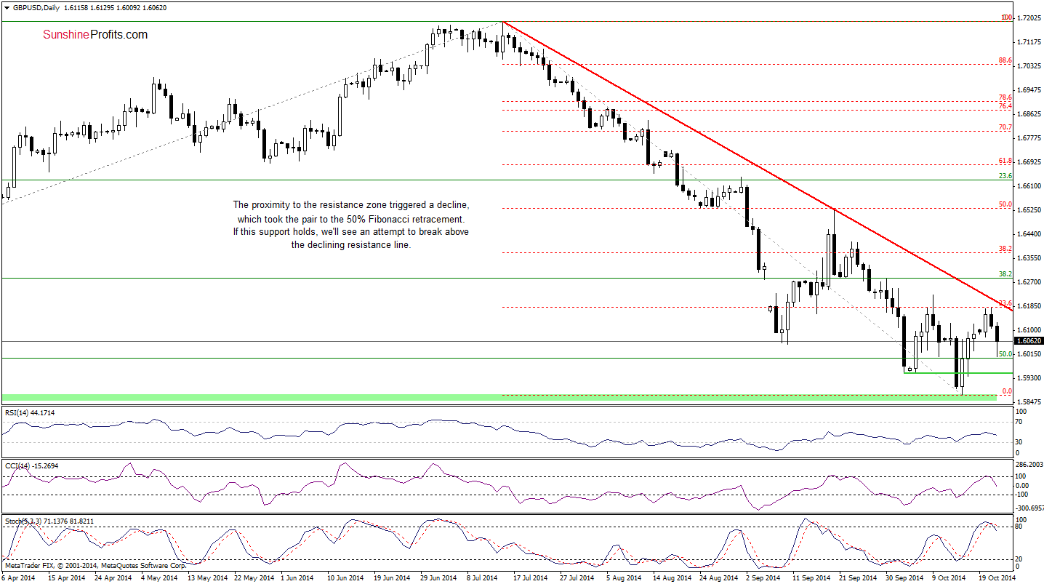The width and height of the screenshot is (1044, 584).
Task: Click the 1.65250 price axis label
Action: 1031,210
